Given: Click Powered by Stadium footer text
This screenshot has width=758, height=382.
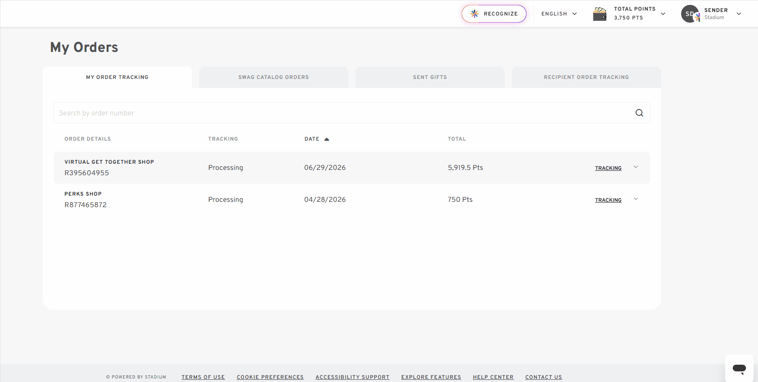Looking at the screenshot, I should [136, 377].
